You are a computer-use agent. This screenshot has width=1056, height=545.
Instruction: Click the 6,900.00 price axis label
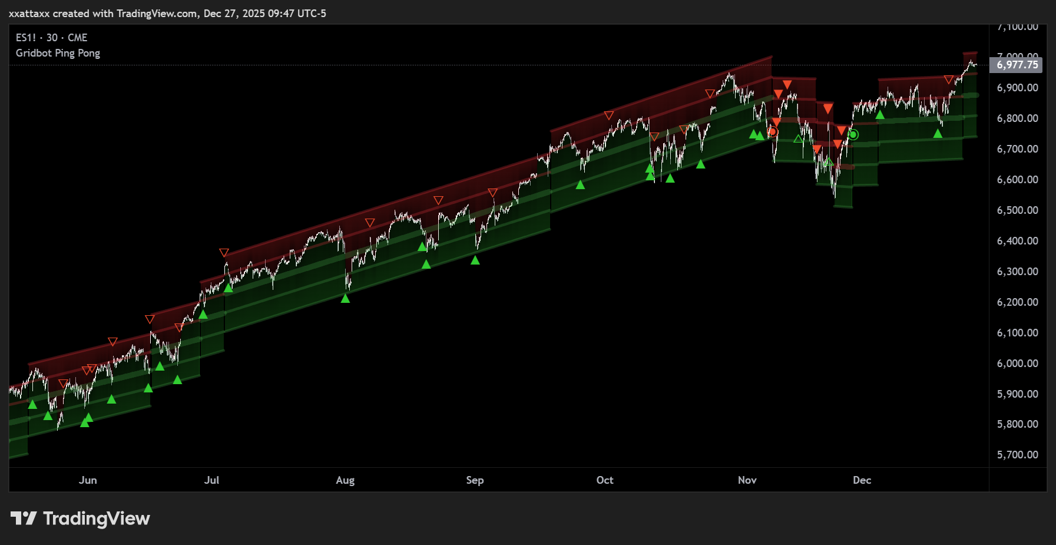coord(1017,88)
